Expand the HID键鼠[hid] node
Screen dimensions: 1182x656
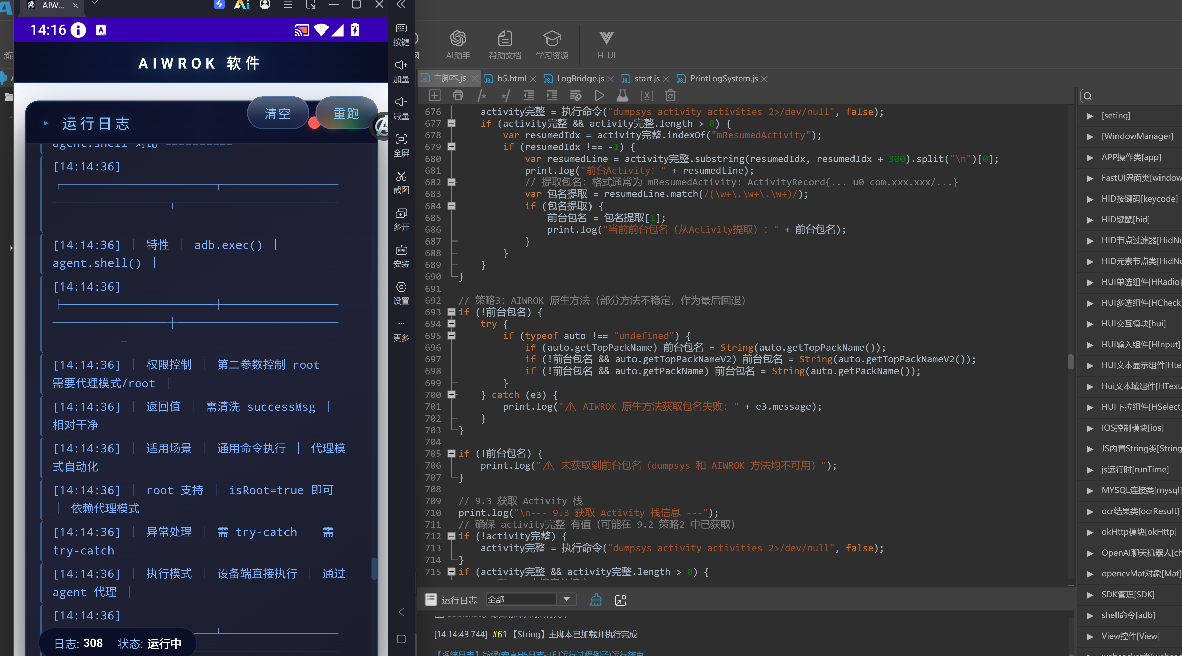[x=1090, y=220]
